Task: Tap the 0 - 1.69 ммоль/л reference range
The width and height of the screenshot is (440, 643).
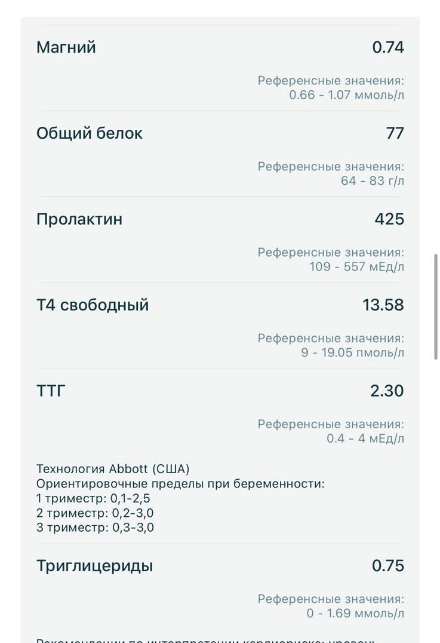Action: [355, 613]
